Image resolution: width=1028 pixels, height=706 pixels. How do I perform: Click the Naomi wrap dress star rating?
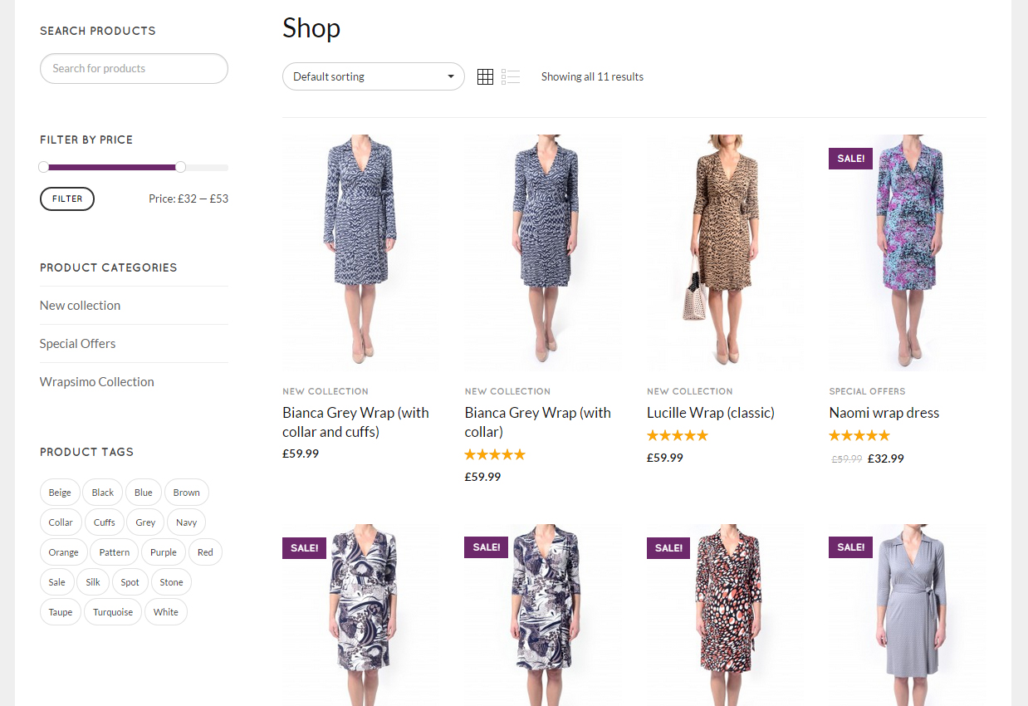click(859, 435)
